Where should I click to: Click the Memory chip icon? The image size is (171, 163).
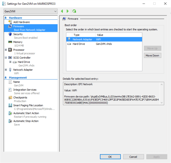10,42
